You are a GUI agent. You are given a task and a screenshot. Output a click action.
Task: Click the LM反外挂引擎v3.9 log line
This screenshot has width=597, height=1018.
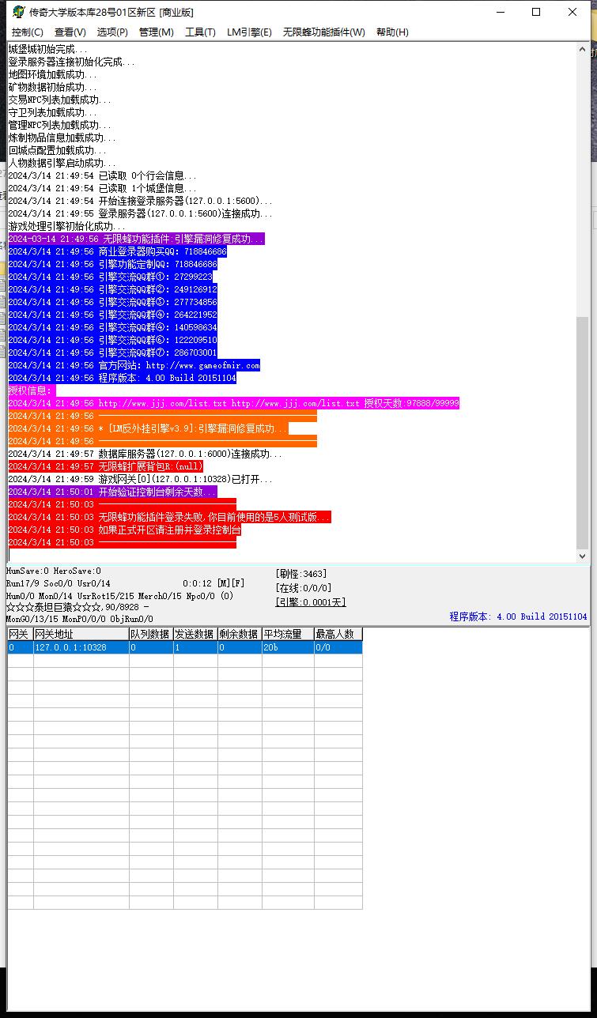coord(148,428)
